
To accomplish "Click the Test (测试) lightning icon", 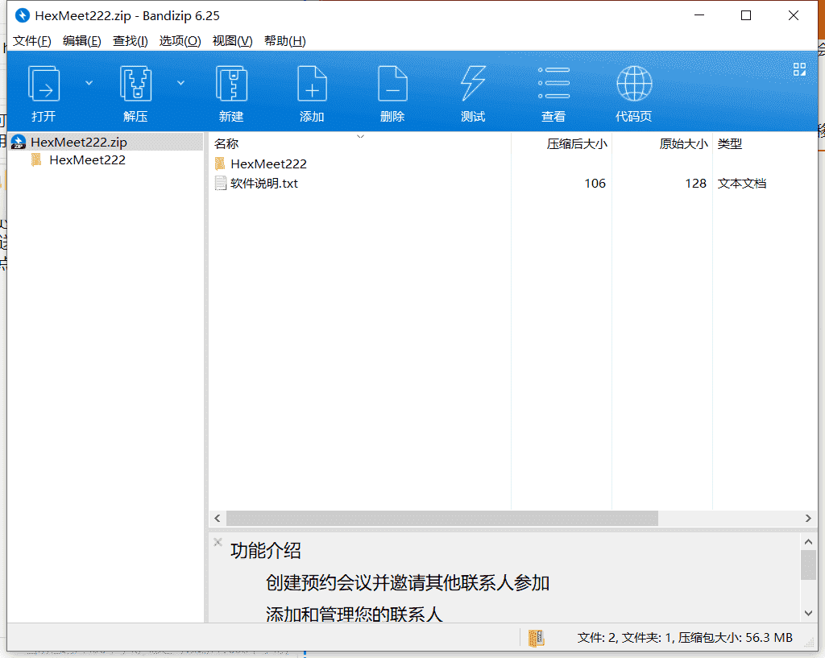I will [x=473, y=84].
